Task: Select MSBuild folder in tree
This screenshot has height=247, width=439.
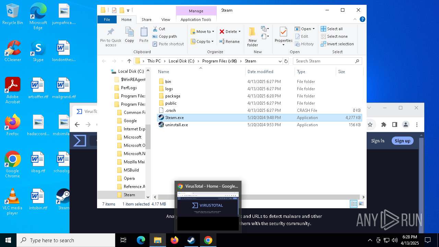Action: [x=131, y=170]
